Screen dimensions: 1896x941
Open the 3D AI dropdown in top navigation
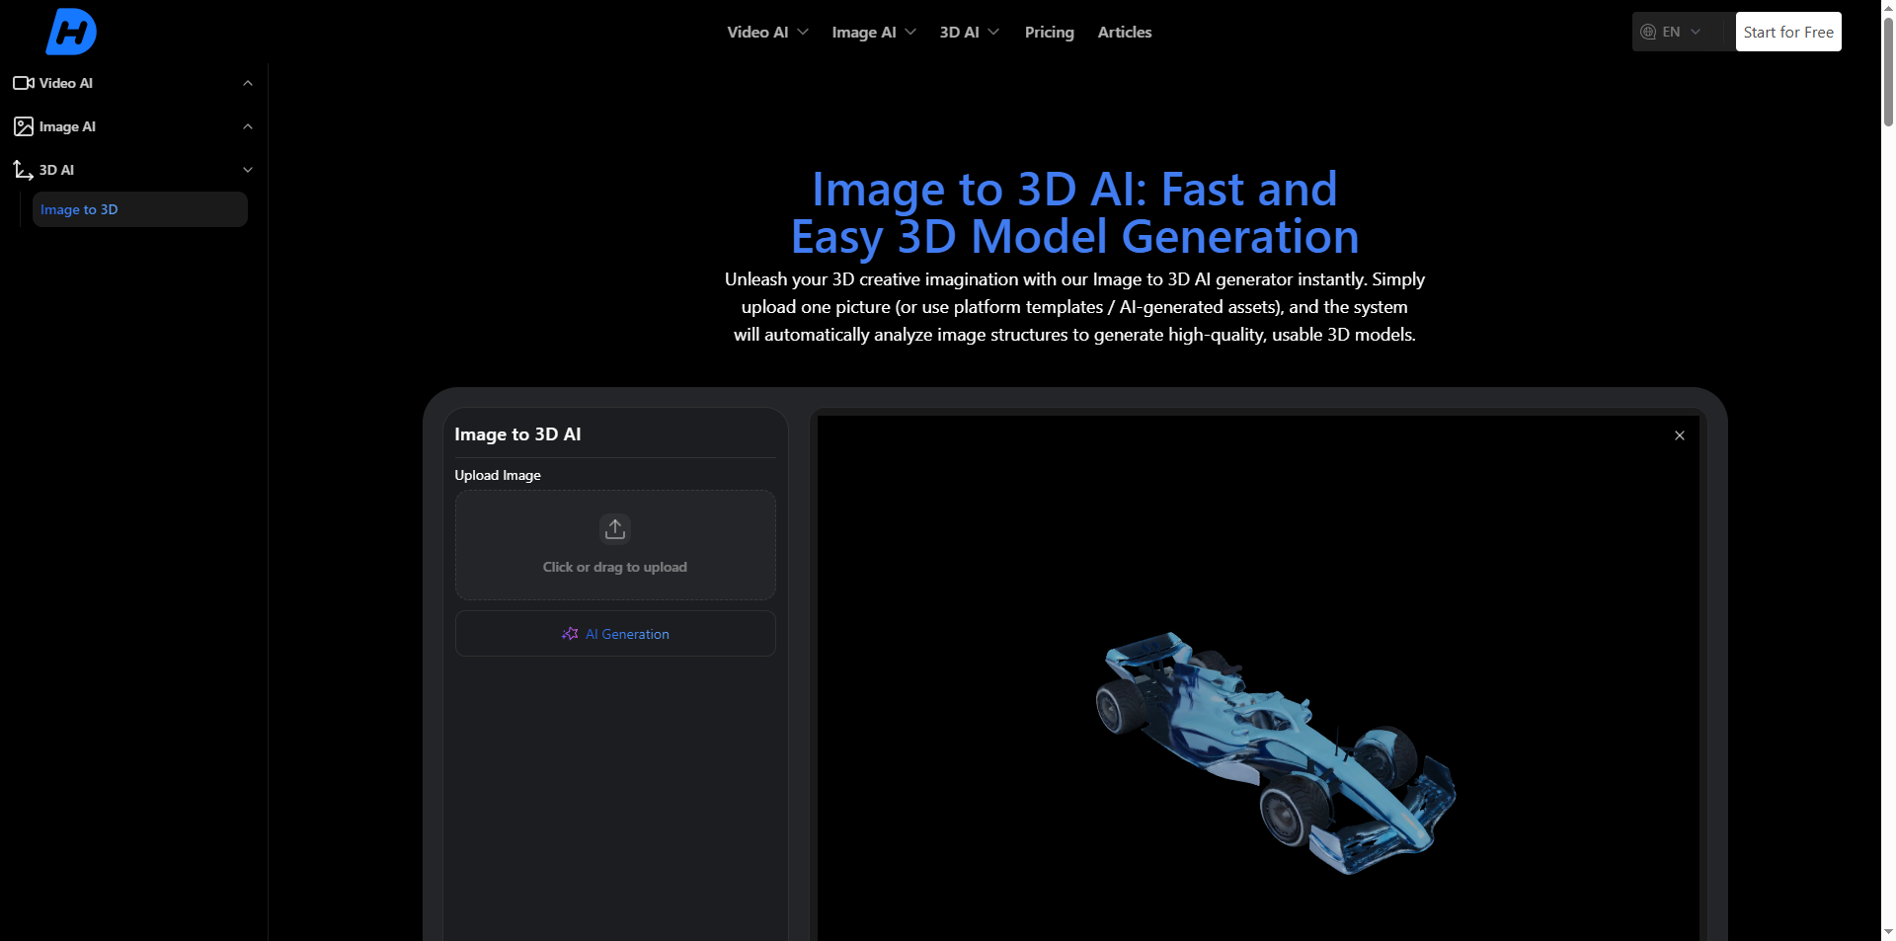pos(969,32)
